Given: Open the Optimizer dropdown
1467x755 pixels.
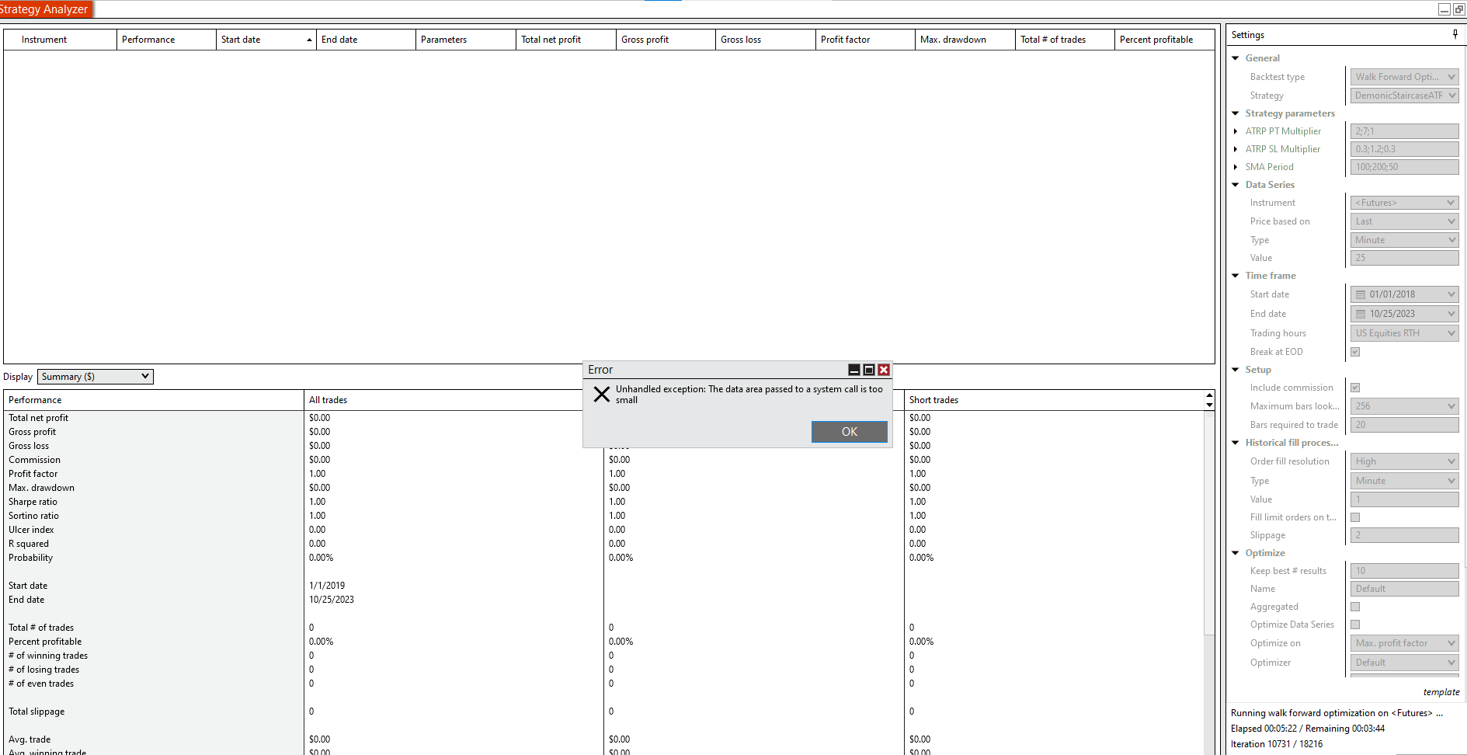Looking at the screenshot, I should [1404, 663].
